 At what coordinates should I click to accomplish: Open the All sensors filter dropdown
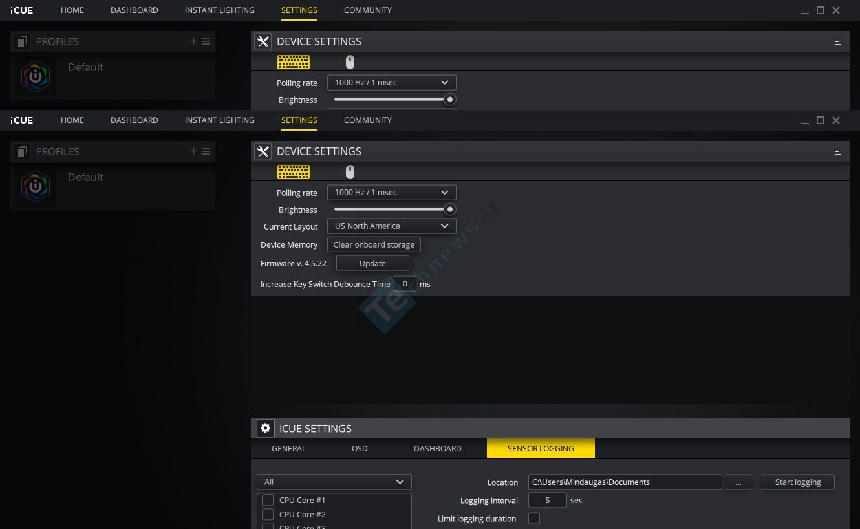point(334,482)
